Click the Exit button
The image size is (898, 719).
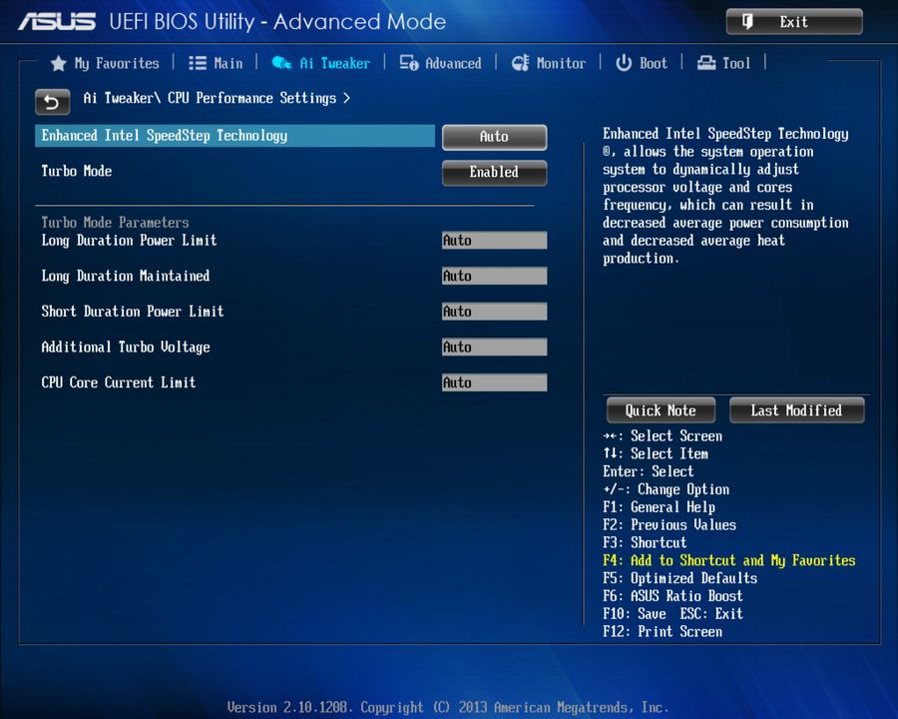794,21
